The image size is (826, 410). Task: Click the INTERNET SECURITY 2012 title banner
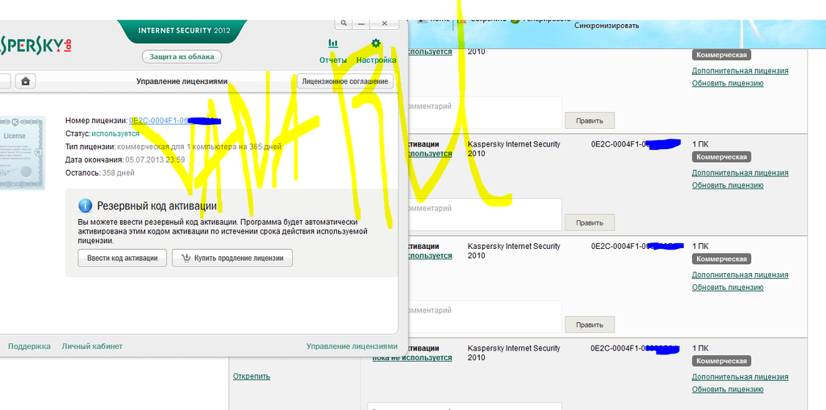[x=184, y=31]
